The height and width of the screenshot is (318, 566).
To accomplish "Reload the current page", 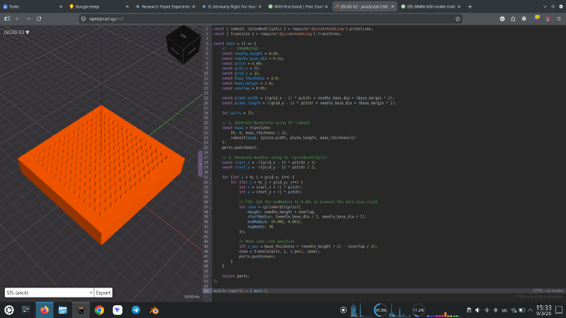I will (39, 19).
